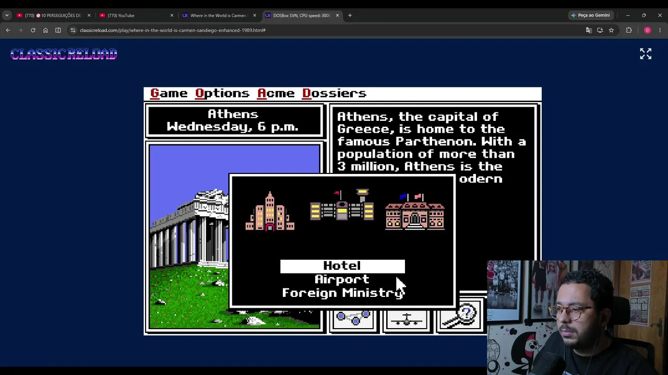The image size is (668, 375).
Task: Select Hotel from the location list
Action: coord(342,266)
